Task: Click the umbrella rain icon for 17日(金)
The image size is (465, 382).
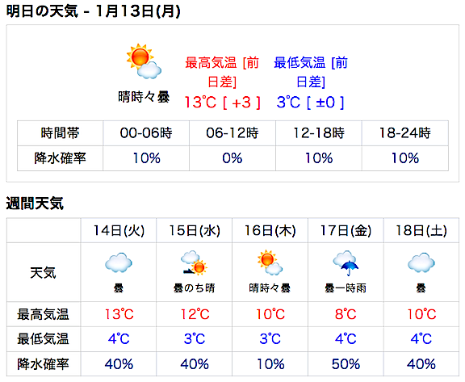Action: coord(346,263)
